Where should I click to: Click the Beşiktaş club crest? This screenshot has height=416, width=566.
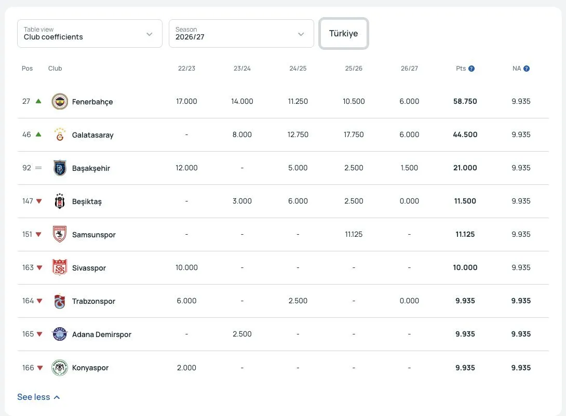pyautogui.click(x=60, y=201)
